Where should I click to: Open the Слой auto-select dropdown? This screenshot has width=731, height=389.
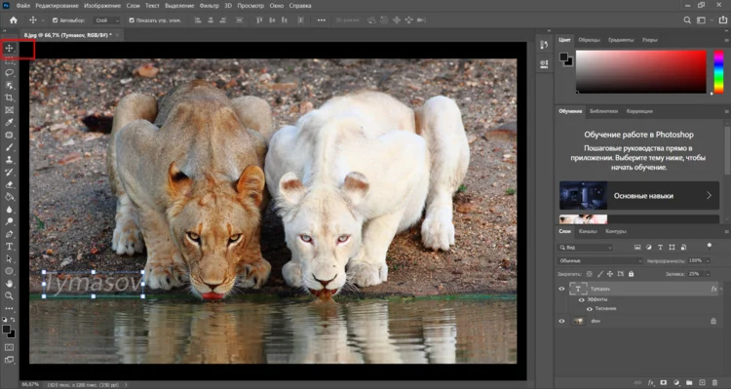[x=107, y=20]
